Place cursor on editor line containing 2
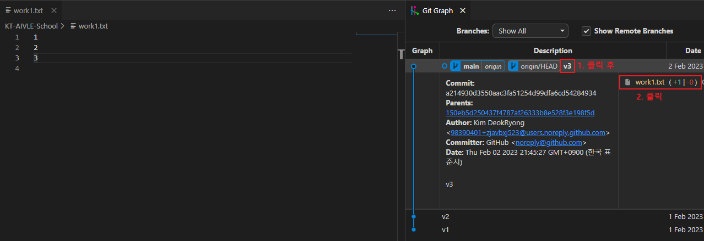 tap(192, 47)
